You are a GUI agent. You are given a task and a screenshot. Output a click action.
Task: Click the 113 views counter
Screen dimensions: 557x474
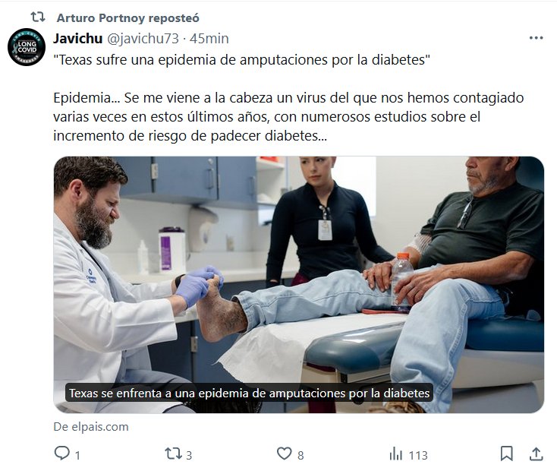[x=418, y=455]
